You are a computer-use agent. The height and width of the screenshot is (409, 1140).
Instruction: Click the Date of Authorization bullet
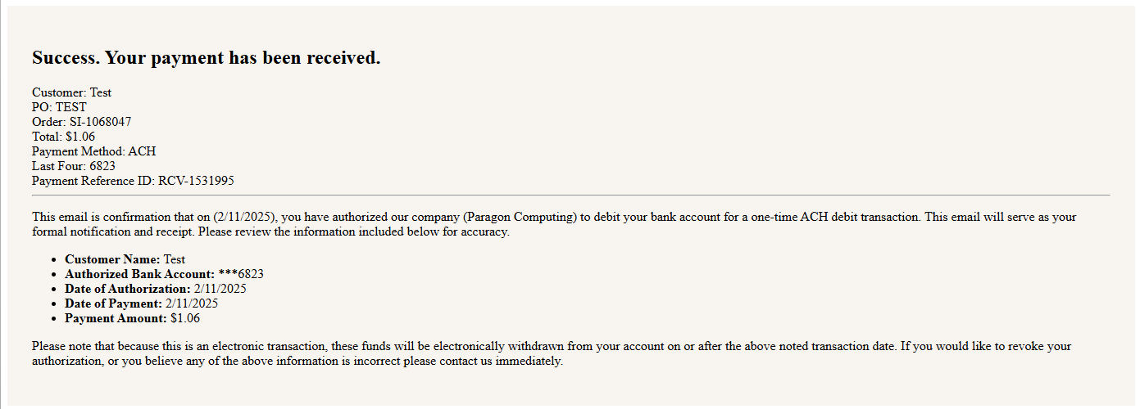pos(156,289)
